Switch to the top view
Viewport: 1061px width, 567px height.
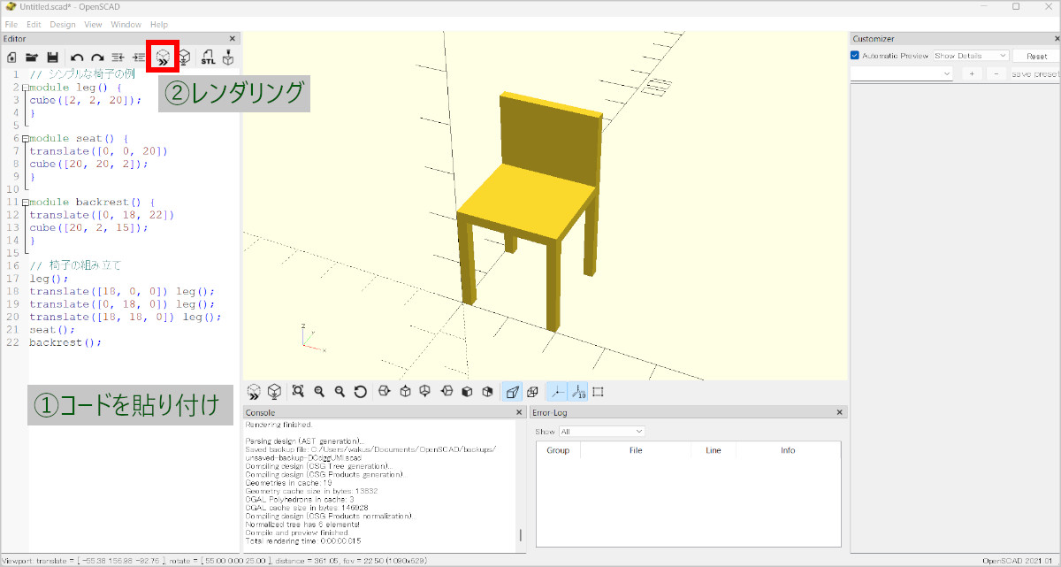(405, 392)
